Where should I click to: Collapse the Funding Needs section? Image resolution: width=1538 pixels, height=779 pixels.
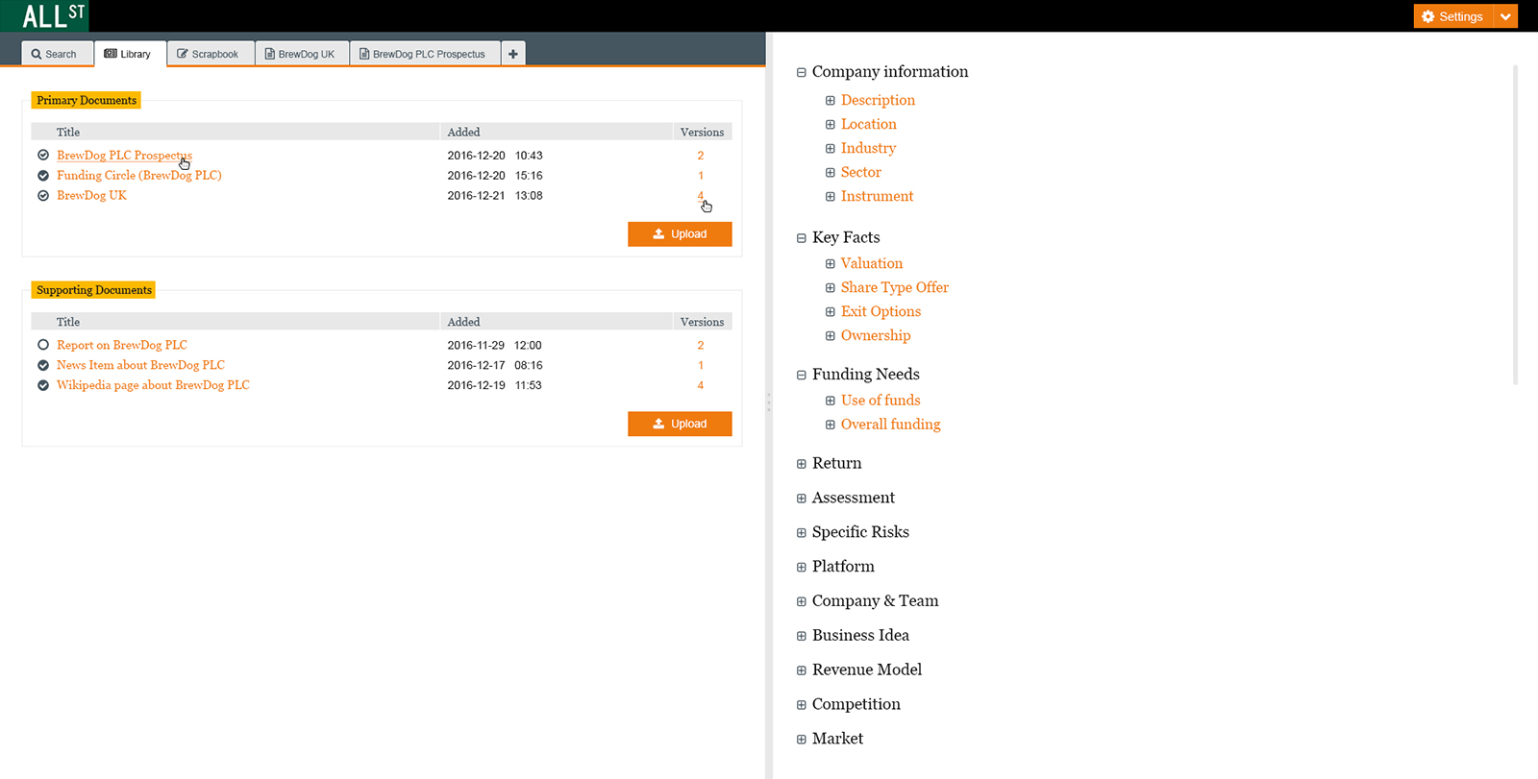coord(802,375)
